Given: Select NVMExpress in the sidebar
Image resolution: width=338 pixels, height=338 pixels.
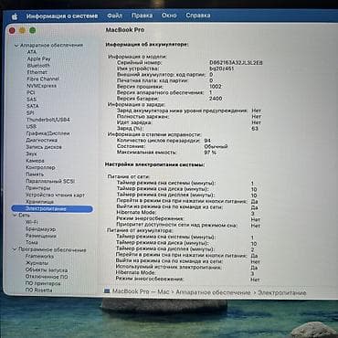Looking at the screenshot, I should (41, 86).
